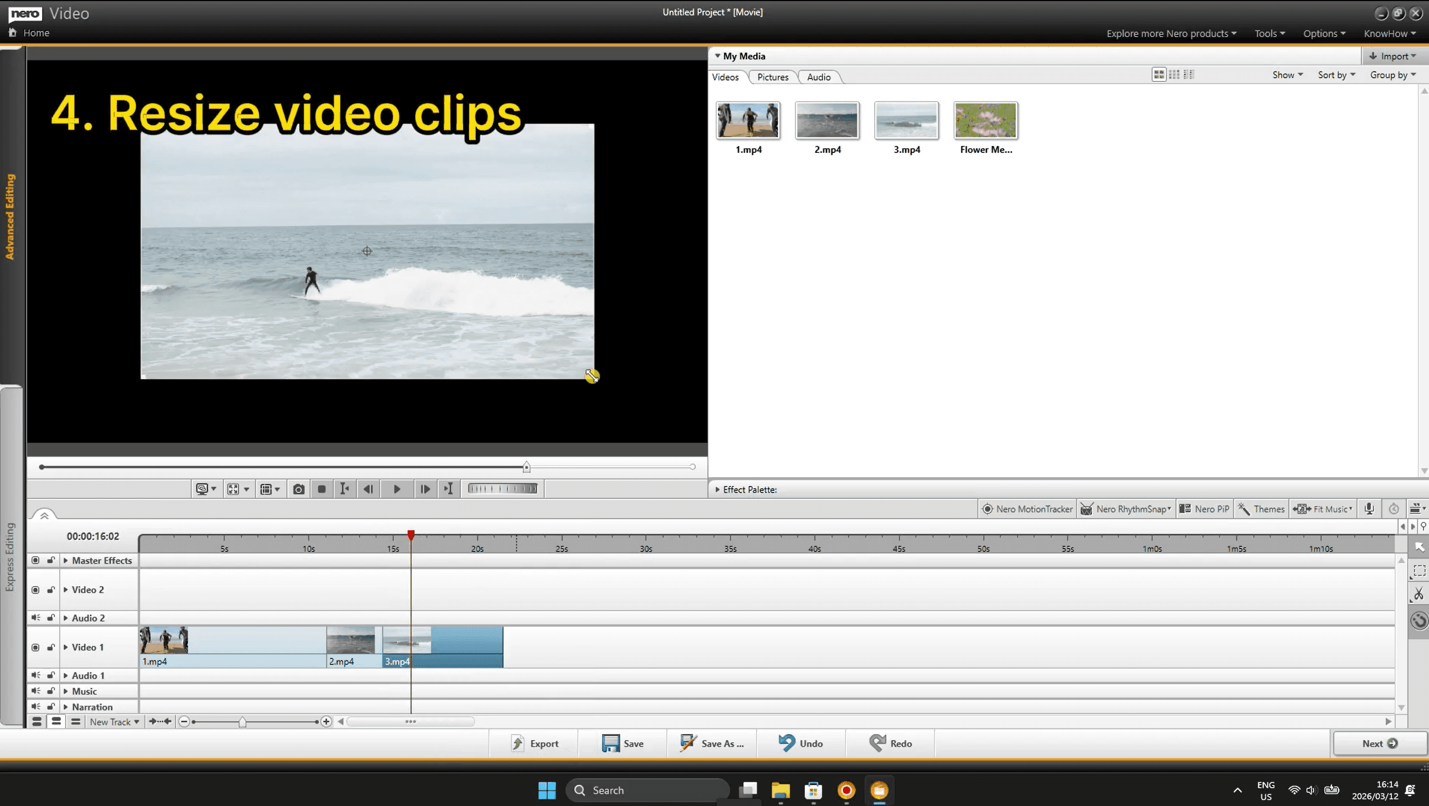Viewport: 1429px width, 806px height.
Task: Open the Nero PiP tool
Action: click(1204, 509)
